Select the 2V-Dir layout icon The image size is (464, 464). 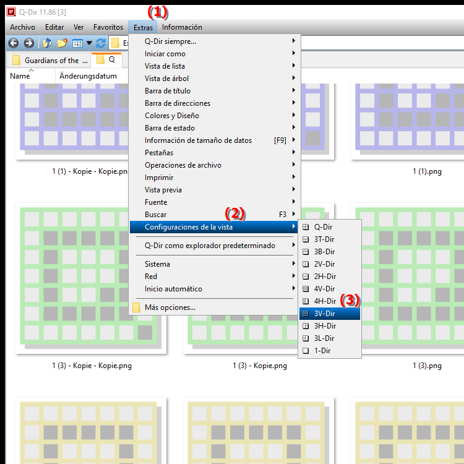(306, 264)
